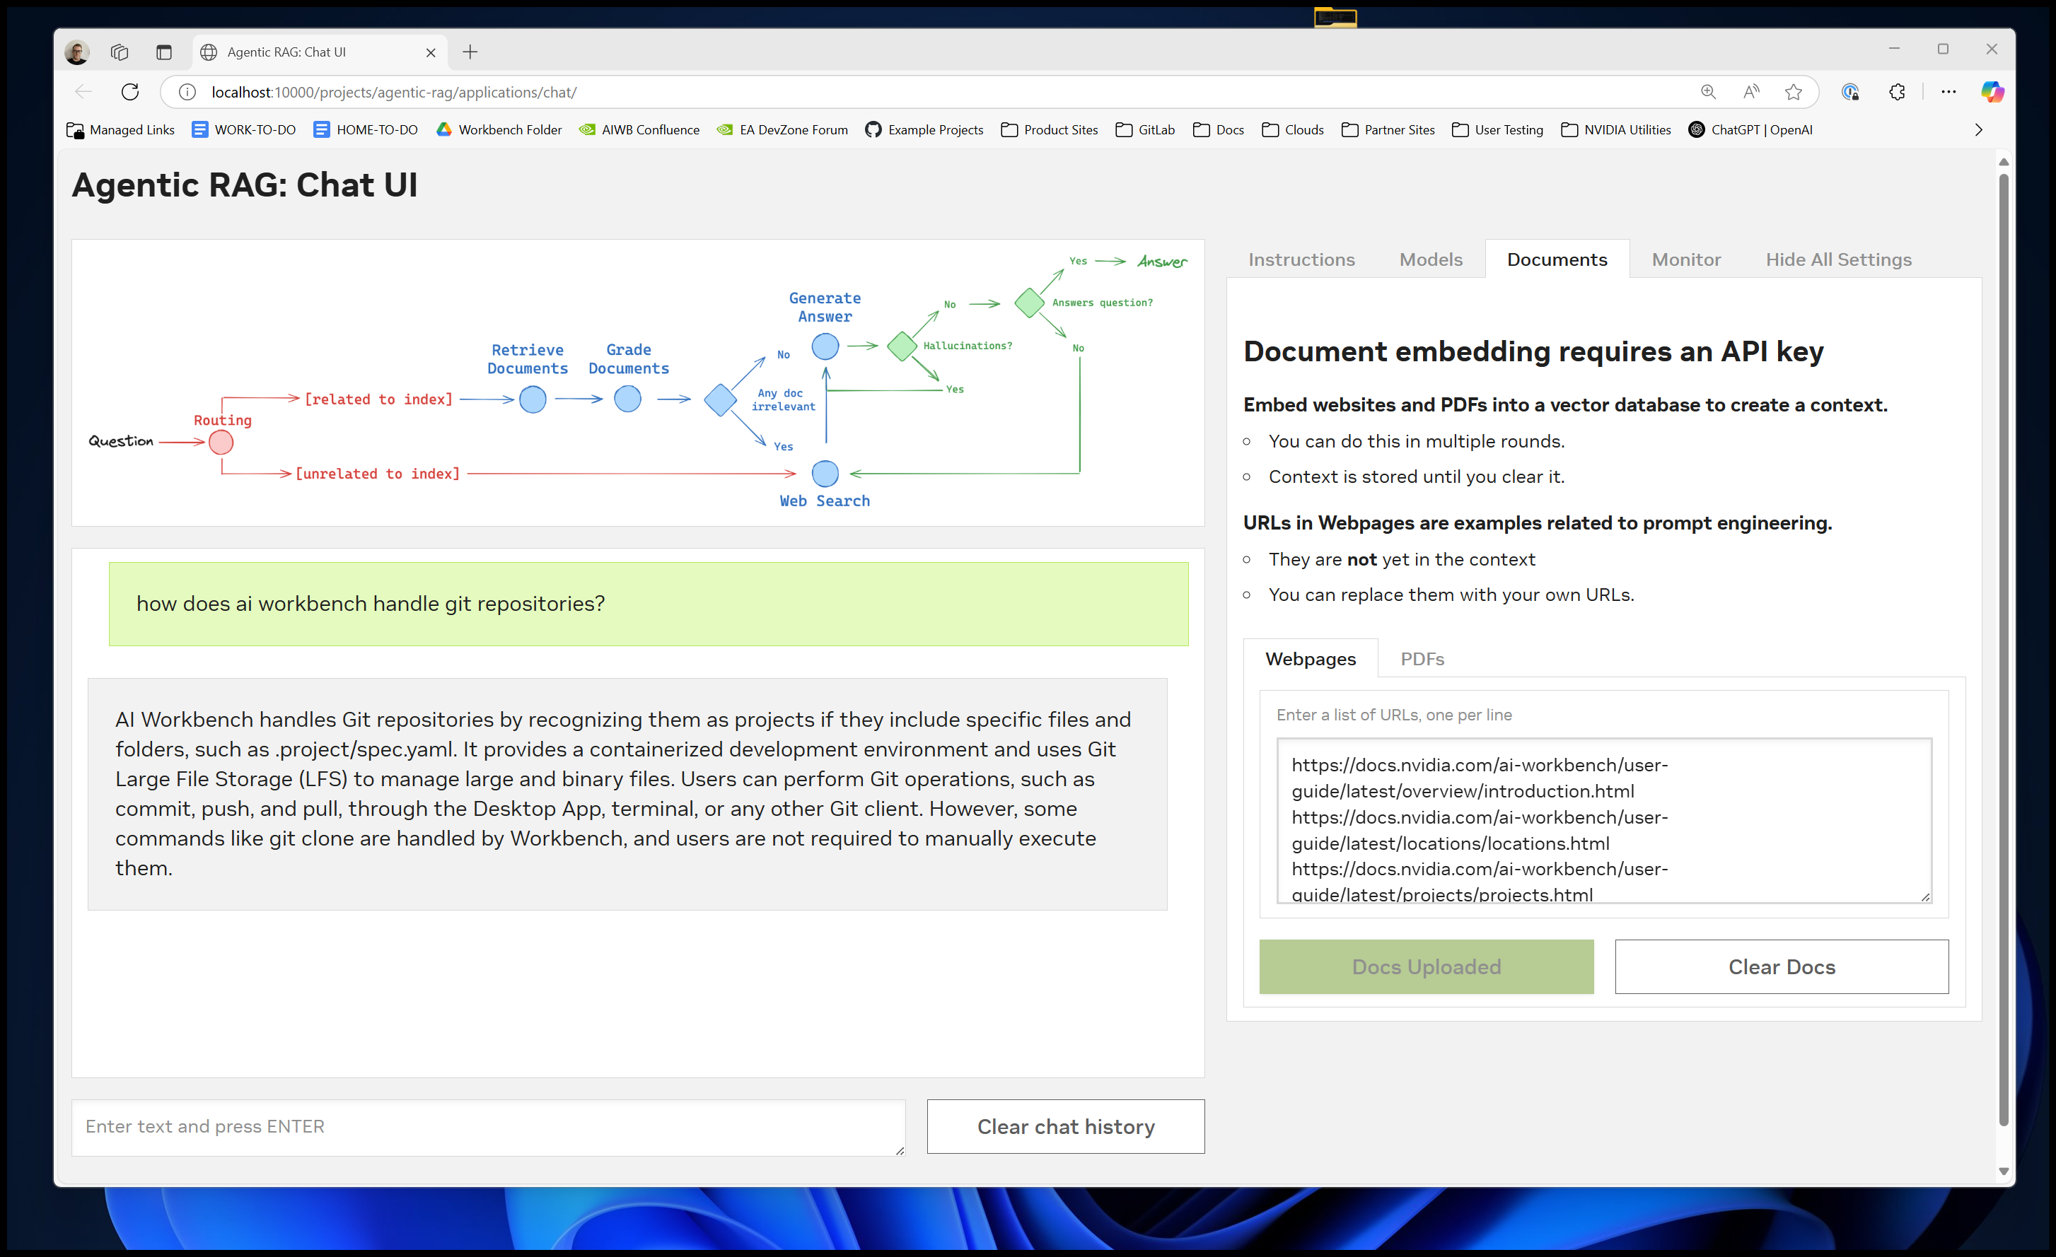2056x1257 pixels.
Task: Click the browser address bar URL
Action: pos(394,92)
